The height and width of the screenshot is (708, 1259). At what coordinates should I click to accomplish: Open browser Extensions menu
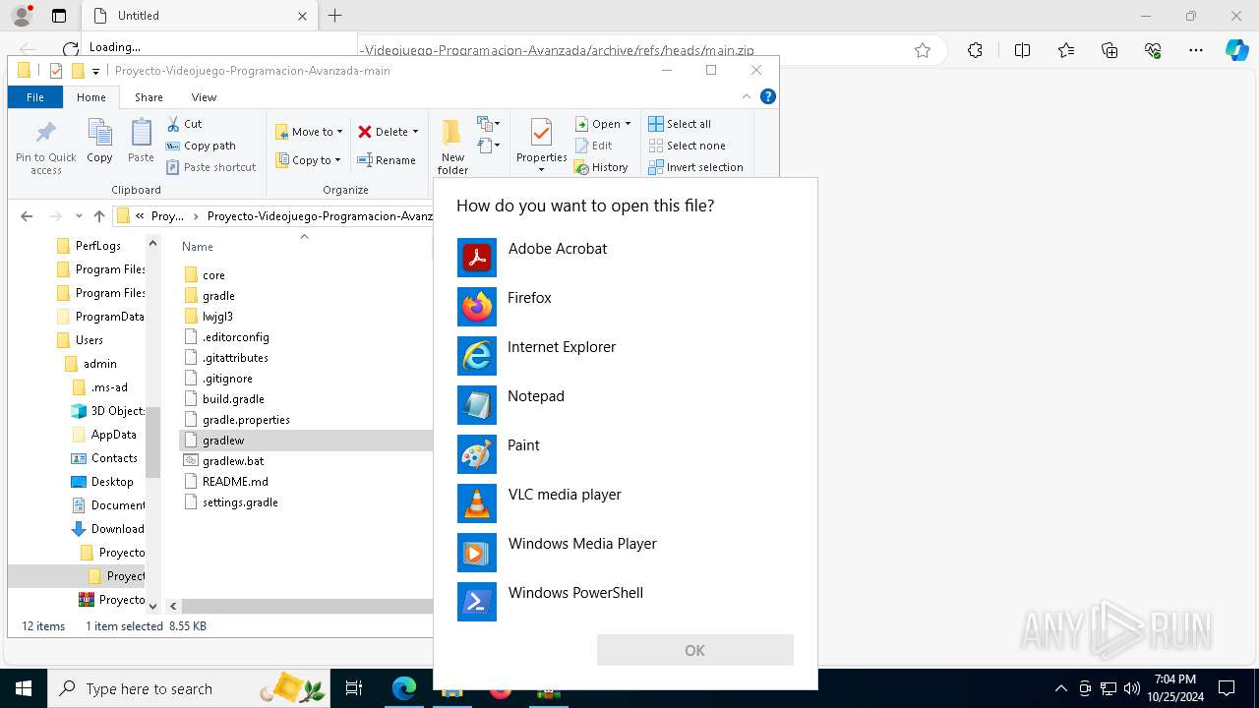(x=975, y=50)
